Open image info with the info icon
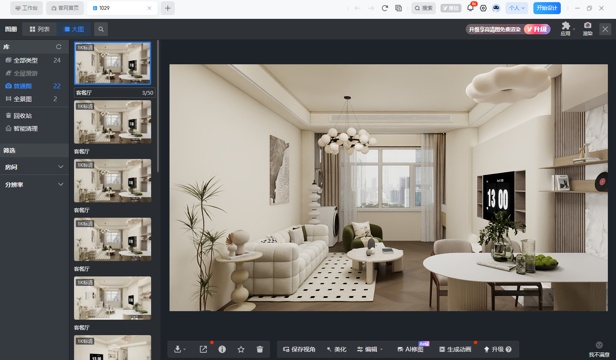Image resolution: width=616 pixels, height=360 pixels. click(222, 349)
